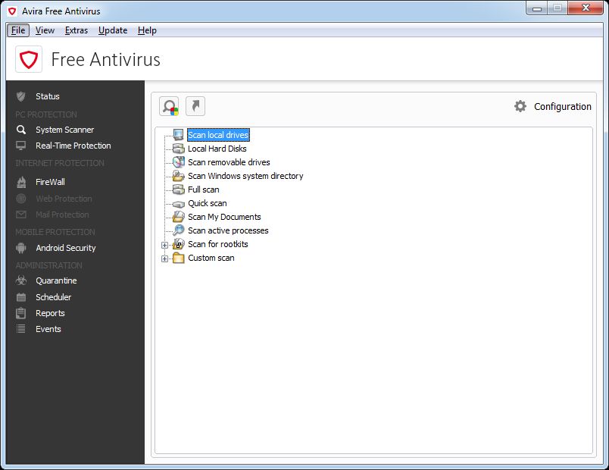Screen dimensions: 609x470
Task: Open FireWall section
Action: 50,182
